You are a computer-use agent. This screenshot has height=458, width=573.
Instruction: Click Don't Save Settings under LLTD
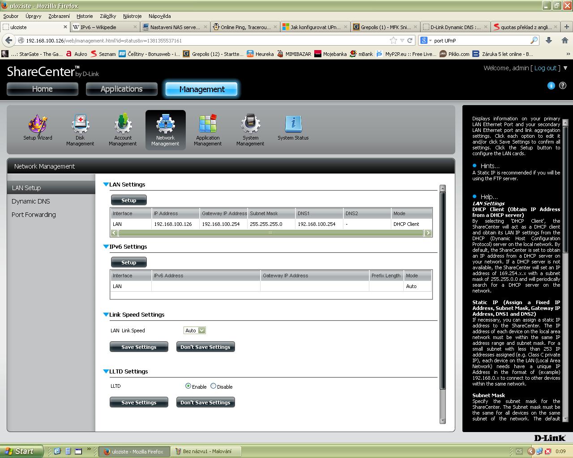(205, 403)
